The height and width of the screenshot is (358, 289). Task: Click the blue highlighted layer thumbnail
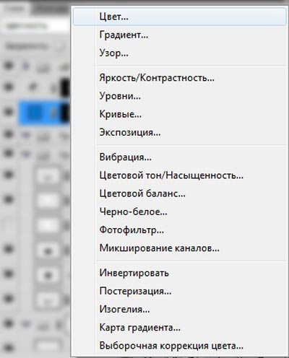(34, 113)
